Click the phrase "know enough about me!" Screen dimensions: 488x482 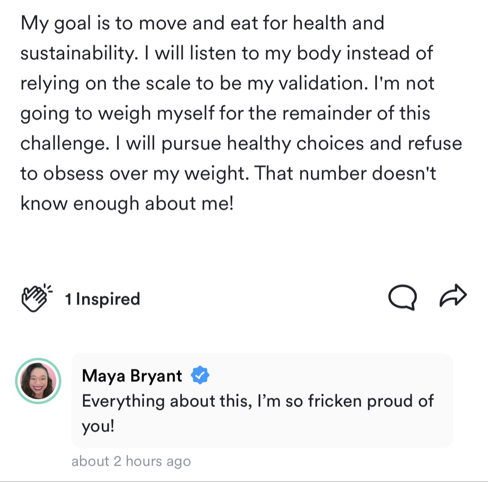tap(127, 204)
